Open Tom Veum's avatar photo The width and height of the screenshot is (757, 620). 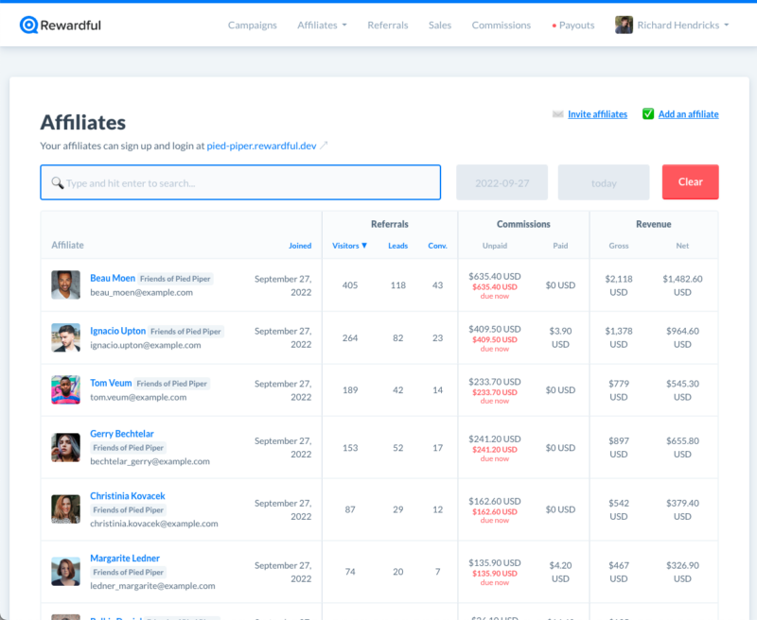click(x=65, y=389)
